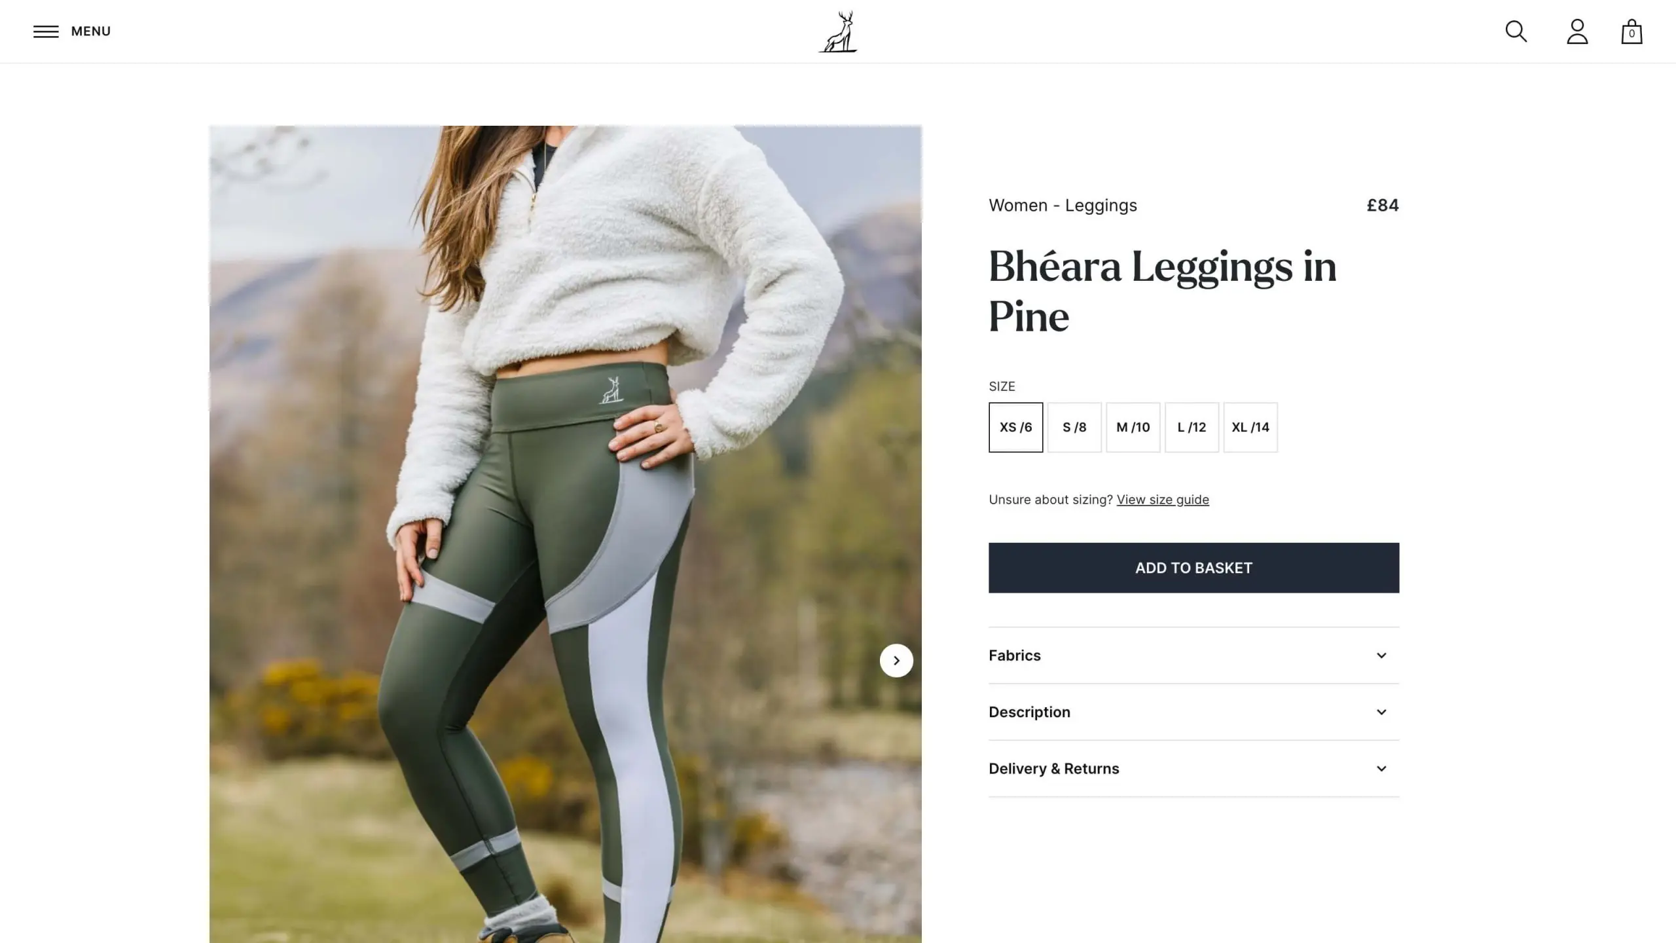Show next product image with arrow
Screen dimensions: 1676x943
(896, 660)
